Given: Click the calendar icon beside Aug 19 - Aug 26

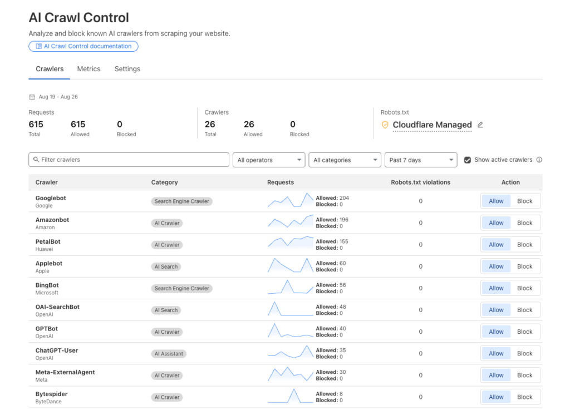Looking at the screenshot, I should (32, 97).
